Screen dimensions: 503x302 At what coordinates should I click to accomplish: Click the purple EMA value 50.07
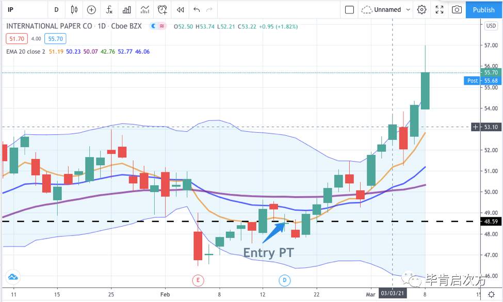pyautogui.click(x=90, y=52)
